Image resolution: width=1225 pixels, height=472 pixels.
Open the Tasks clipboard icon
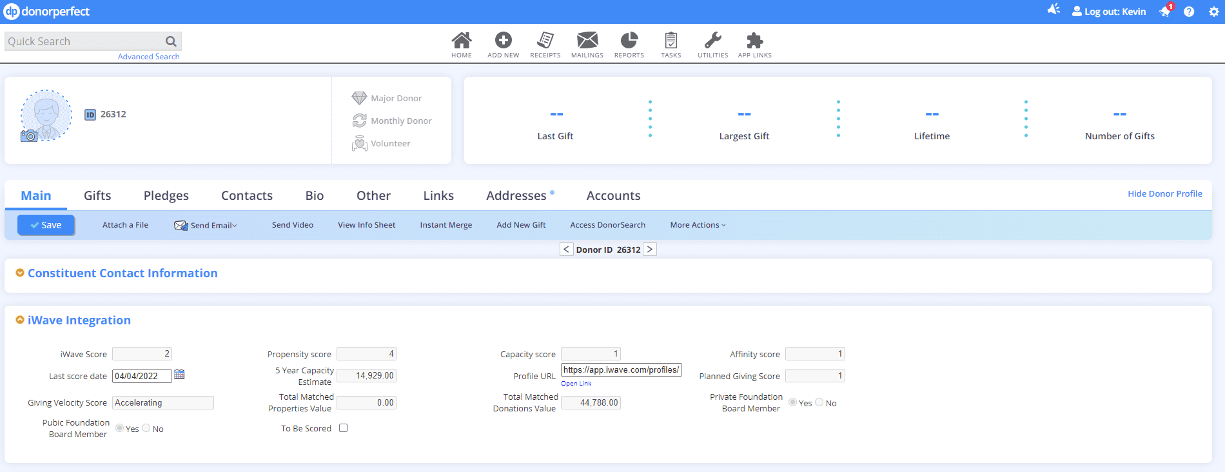(671, 40)
